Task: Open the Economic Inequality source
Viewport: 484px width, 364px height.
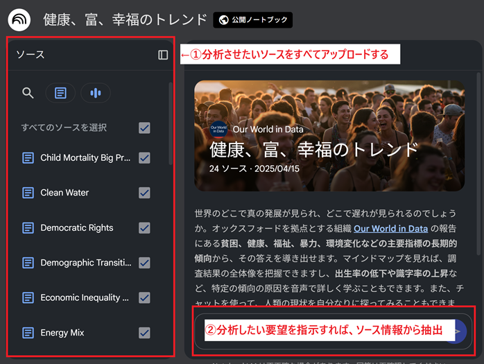Action: (85, 297)
